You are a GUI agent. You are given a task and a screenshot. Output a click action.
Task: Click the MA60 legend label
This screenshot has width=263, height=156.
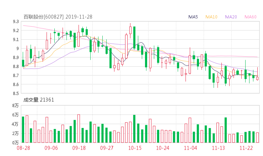coord(251,17)
